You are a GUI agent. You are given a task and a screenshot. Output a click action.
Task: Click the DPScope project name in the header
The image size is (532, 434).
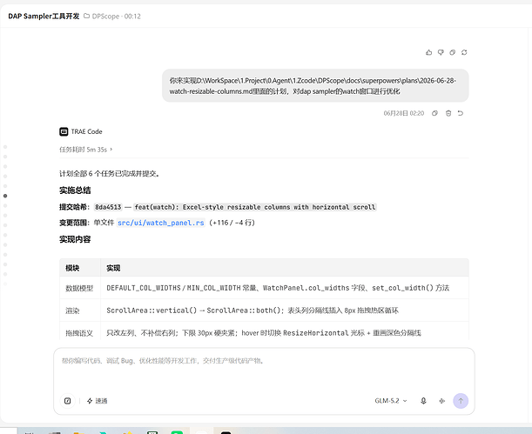click(105, 16)
